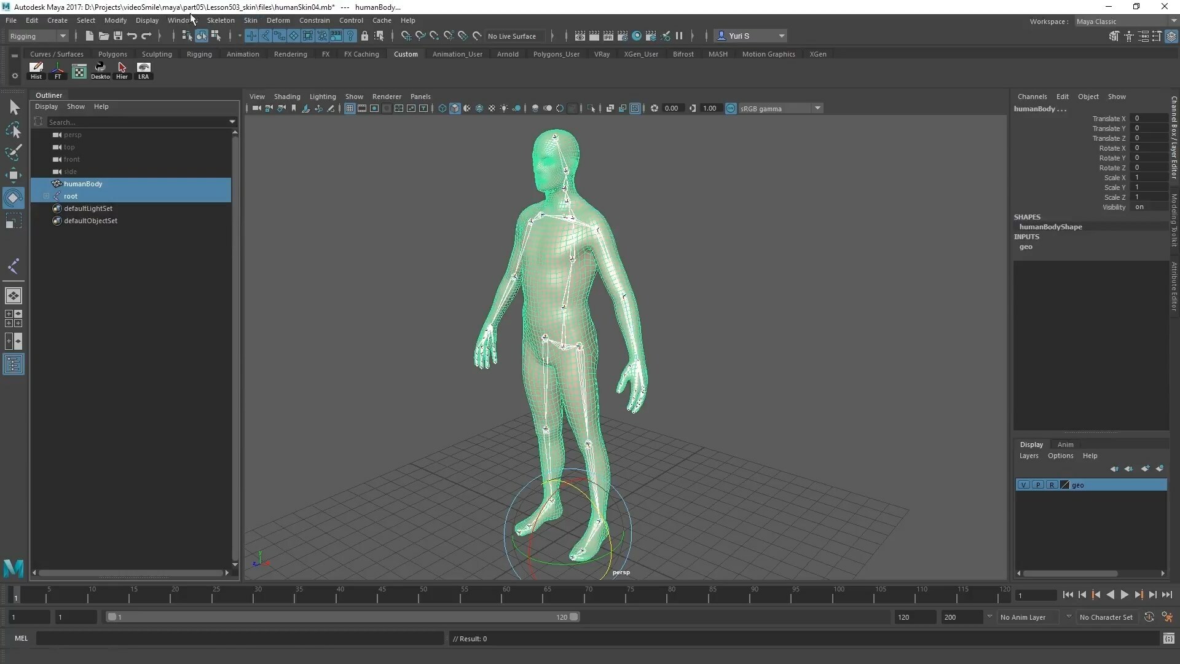Open the Deform menu
1180x664 pixels.
coord(278,20)
